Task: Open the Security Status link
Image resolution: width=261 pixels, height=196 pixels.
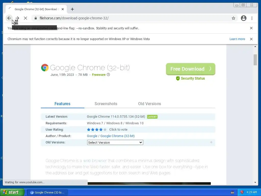Action: (193, 78)
